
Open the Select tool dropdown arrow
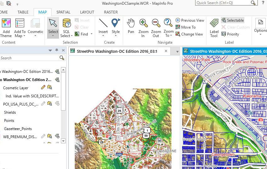53,36
